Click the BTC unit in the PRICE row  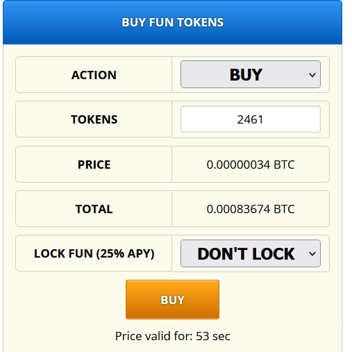click(x=284, y=165)
